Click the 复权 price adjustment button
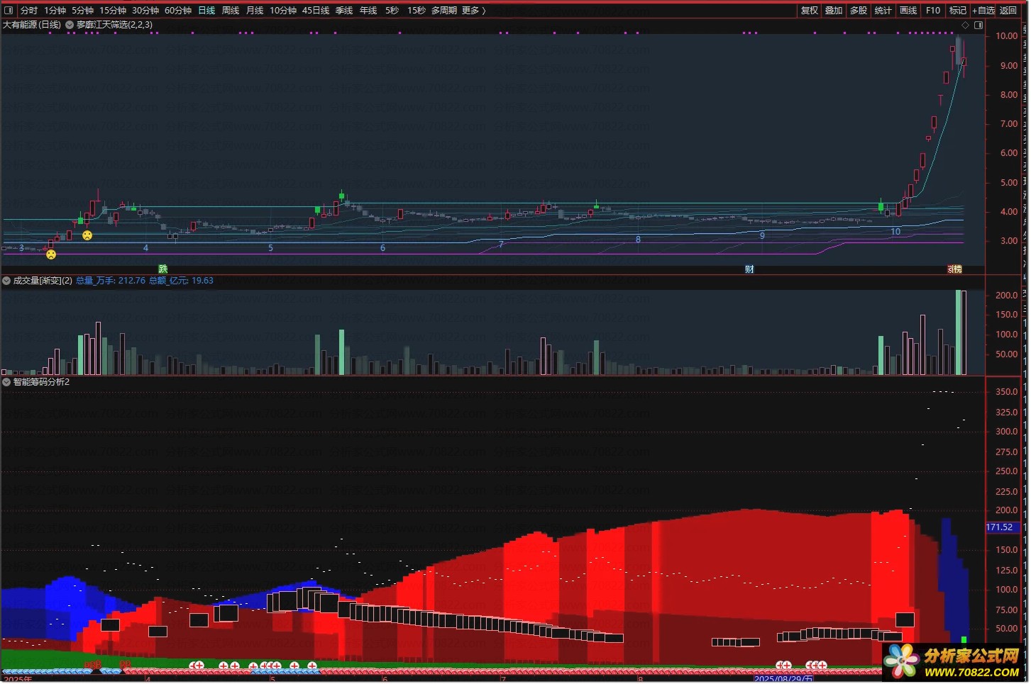Screen dimensions: 1031x684 810,11
